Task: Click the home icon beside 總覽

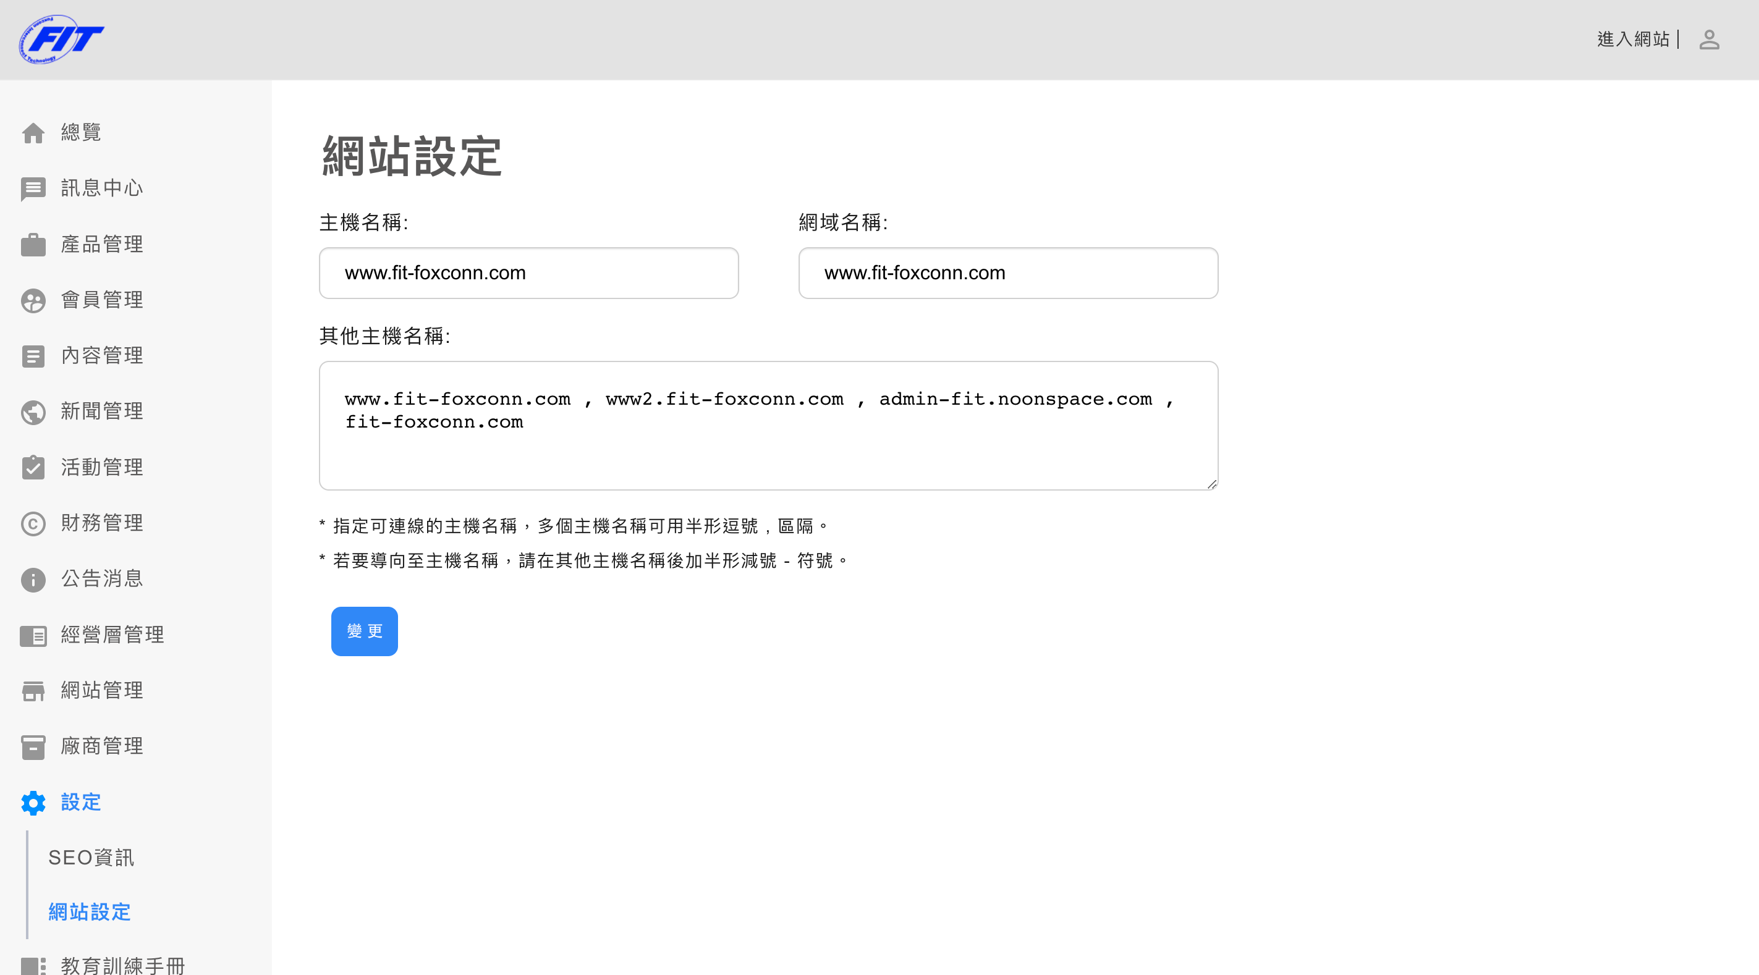Action: 33,132
